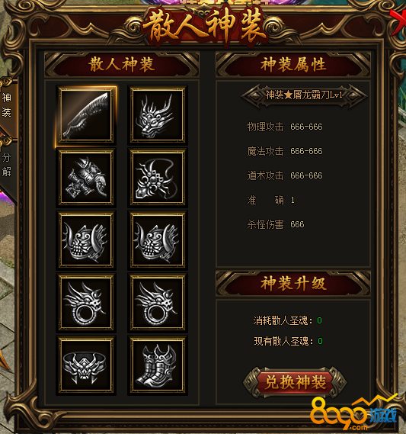
Task: Click the 现有散人圣魂 current amount
Action: coord(320,341)
